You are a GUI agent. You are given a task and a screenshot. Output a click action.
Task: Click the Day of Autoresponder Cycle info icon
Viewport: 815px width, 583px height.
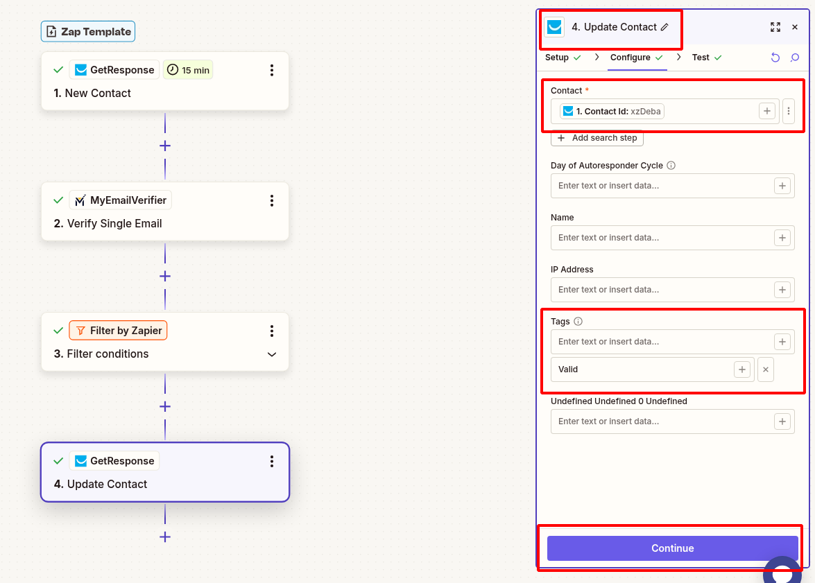point(670,165)
